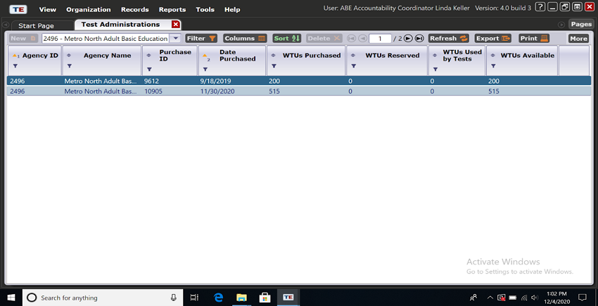The height and width of the screenshot is (306, 598).
Task: Print the current list
Action: coord(534,38)
